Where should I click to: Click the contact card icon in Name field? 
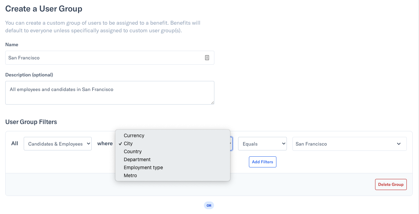point(207,58)
